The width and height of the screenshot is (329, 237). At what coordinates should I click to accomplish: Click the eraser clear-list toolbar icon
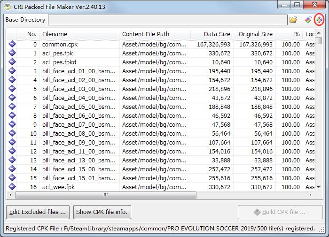pos(308,20)
